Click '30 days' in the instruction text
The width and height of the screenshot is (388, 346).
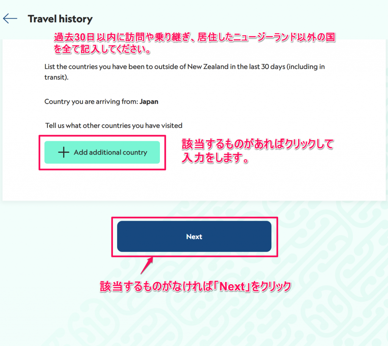(273, 67)
